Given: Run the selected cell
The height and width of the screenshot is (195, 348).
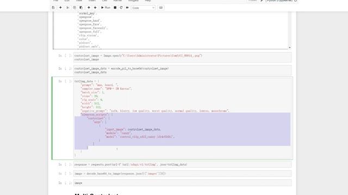Looking at the screenshot, I should 105,8.
